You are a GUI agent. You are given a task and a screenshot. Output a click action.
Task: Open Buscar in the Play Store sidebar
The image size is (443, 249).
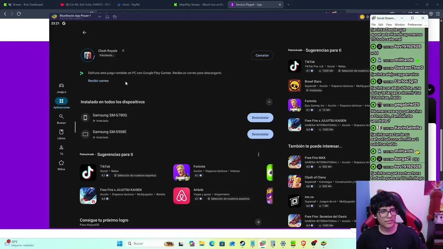(x=61, y=119)
